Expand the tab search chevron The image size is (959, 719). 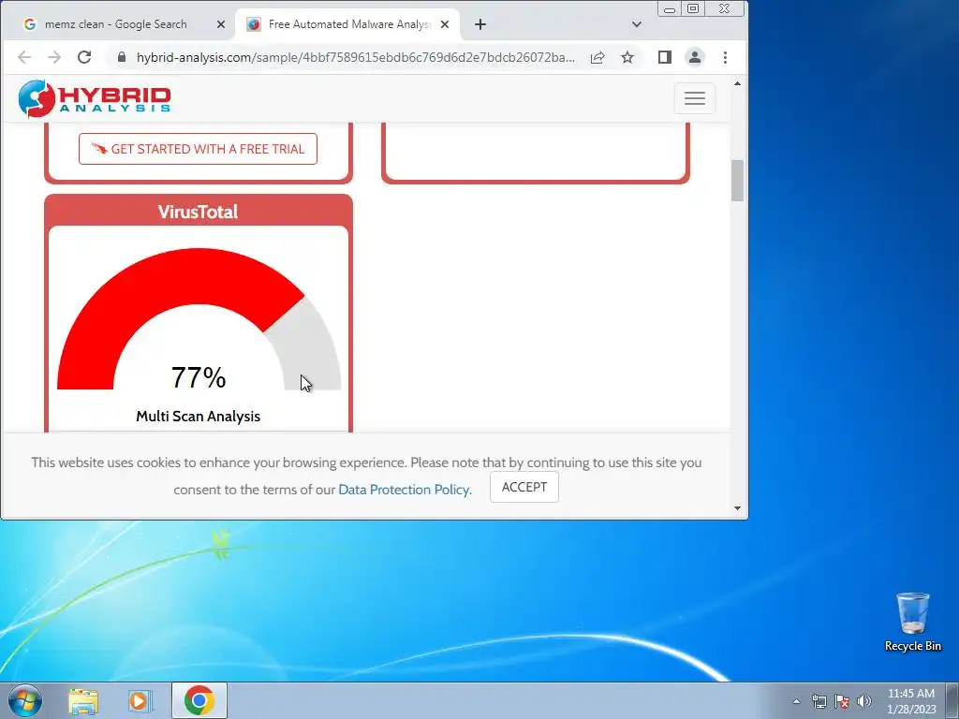pyautogui.click(x=637, y=24)
